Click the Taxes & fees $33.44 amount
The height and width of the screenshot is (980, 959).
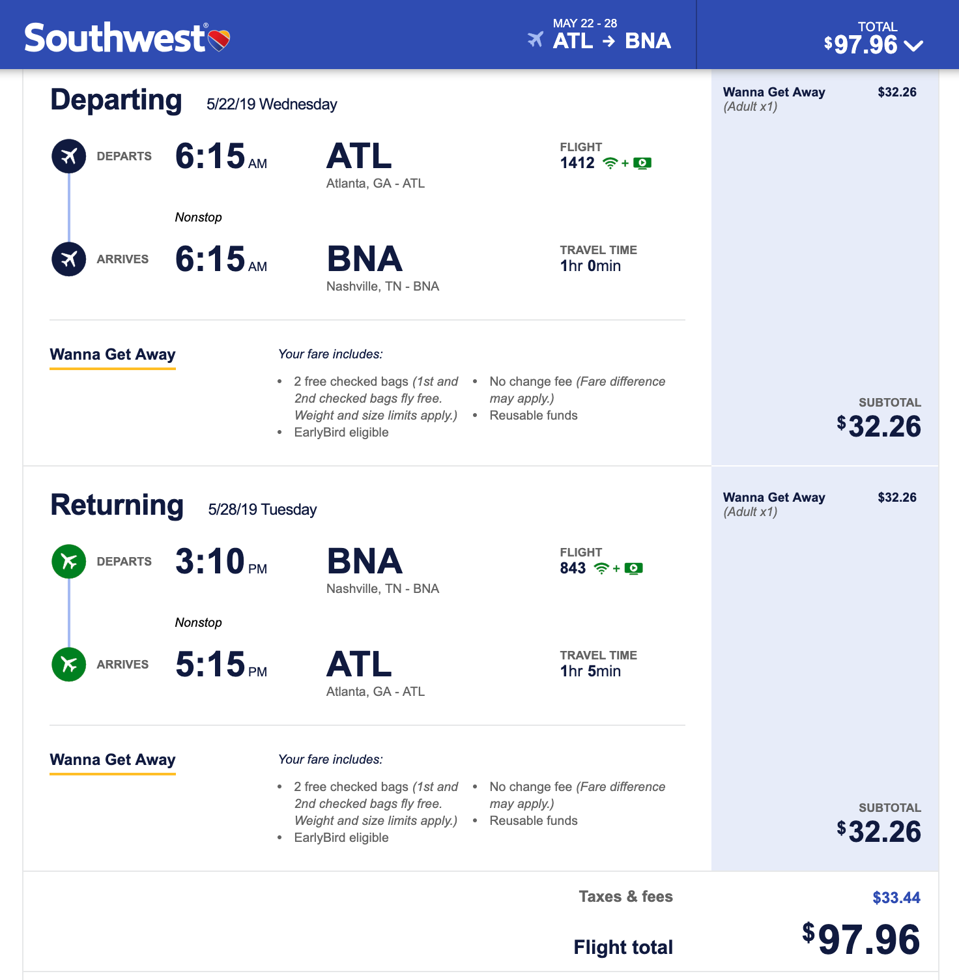pos(896,898)
